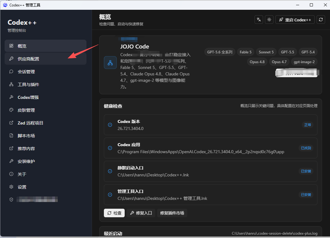Click the Opus 4.7 model tag
Screen dimensions: 330x238
tap(279, 62)
